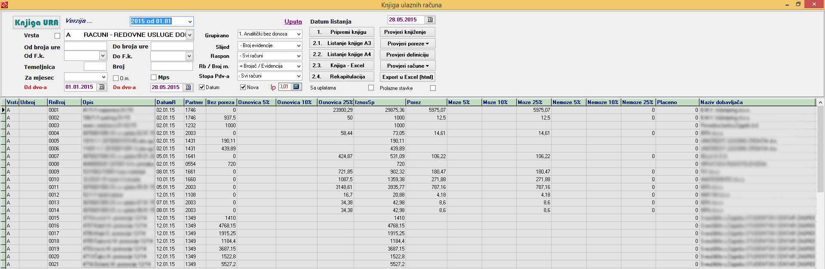Click the Porez column header
The width and height of the screenshot is (825, 269).
426,102
